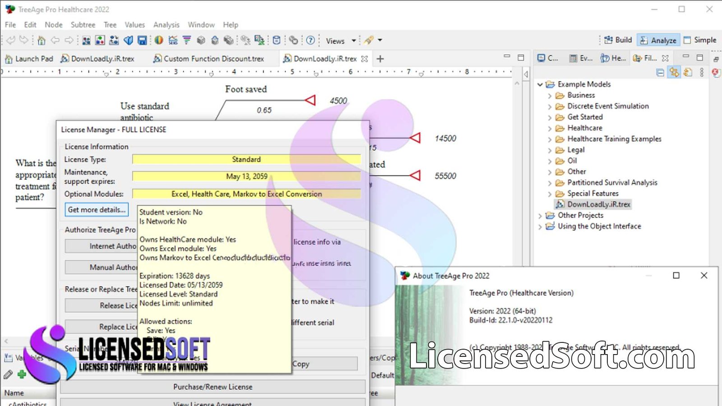Click the Forward navigation arrow
The width and height of the screenshot is (722, 406).
point(69,41)
